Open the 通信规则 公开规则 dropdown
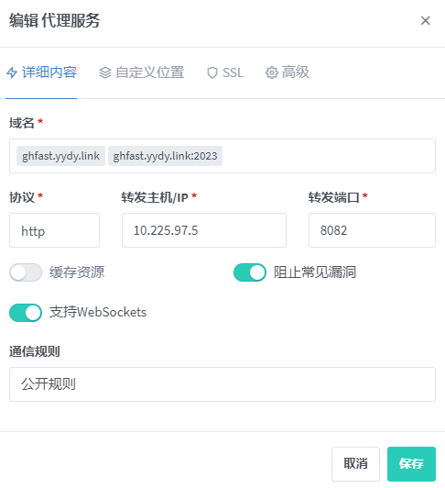 (222, 384)
